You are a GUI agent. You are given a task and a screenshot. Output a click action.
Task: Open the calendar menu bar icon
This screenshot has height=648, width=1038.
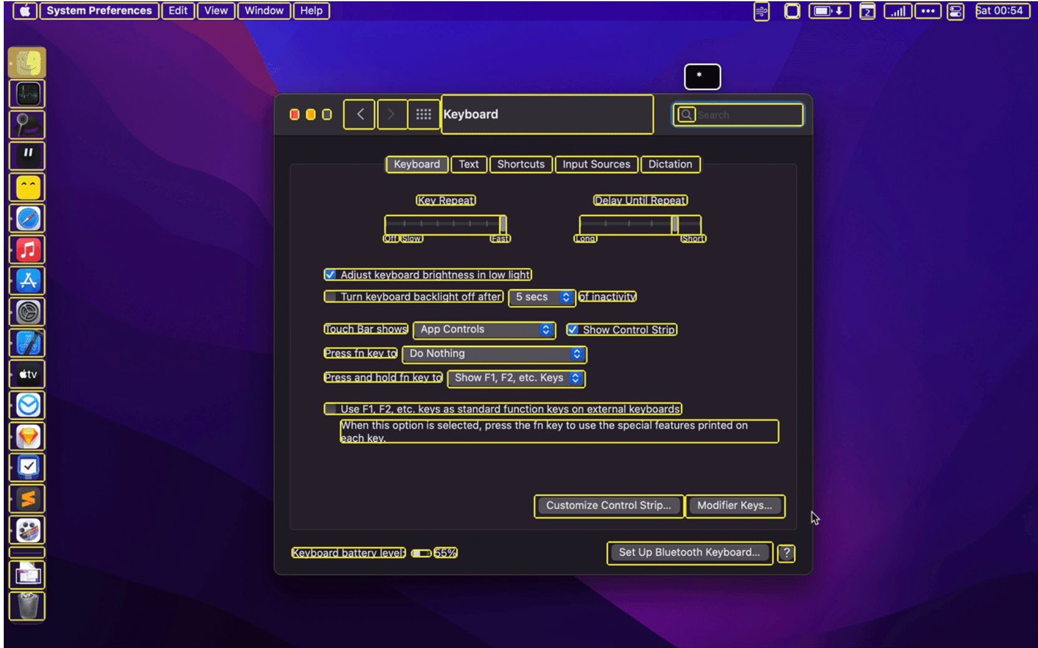[867, 11]
